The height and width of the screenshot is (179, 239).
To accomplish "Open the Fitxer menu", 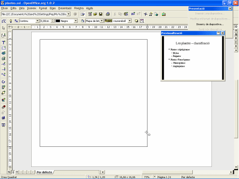I will pos(4,8).
